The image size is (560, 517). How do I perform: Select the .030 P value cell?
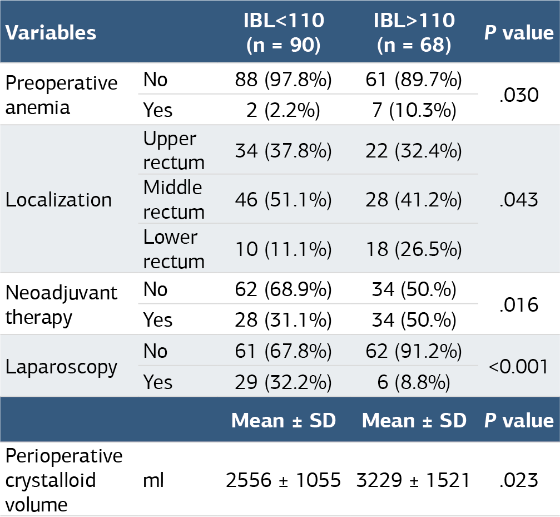tap(519, 95)
